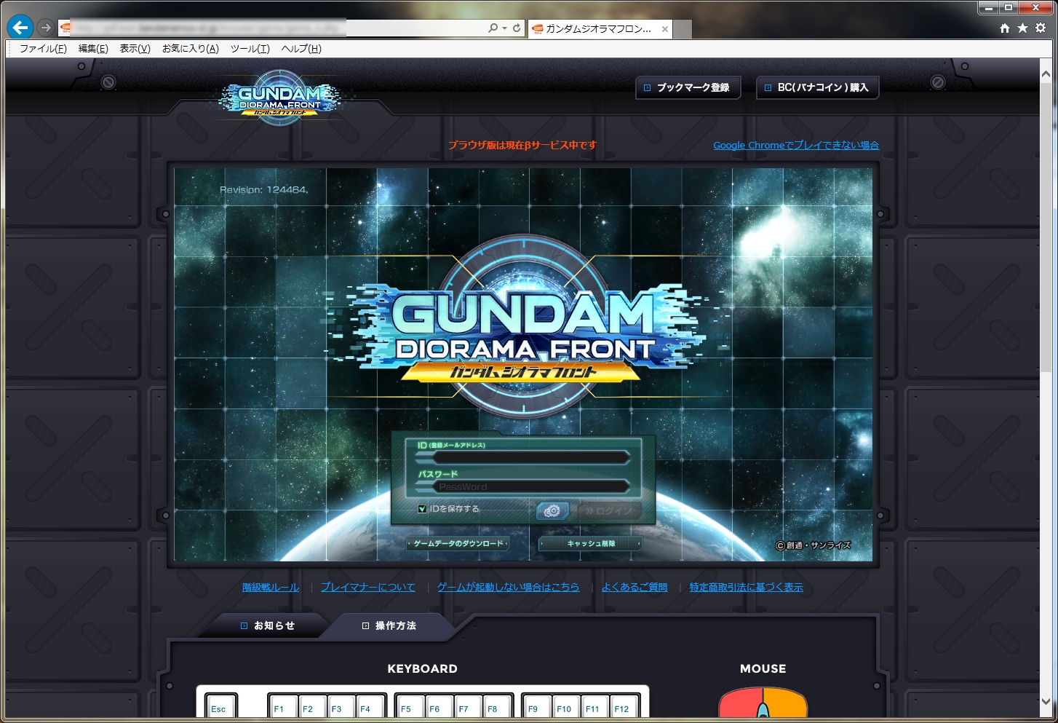Close the ガンダムジオラマフロン tab

point(665,29)
